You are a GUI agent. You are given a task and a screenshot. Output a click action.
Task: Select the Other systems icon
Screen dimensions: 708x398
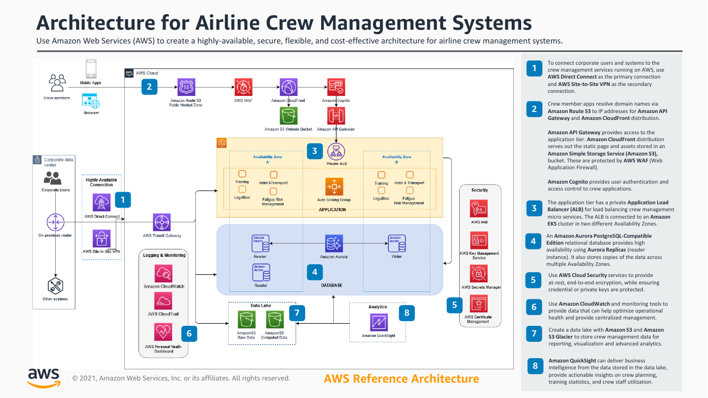[x=55, y=287]
